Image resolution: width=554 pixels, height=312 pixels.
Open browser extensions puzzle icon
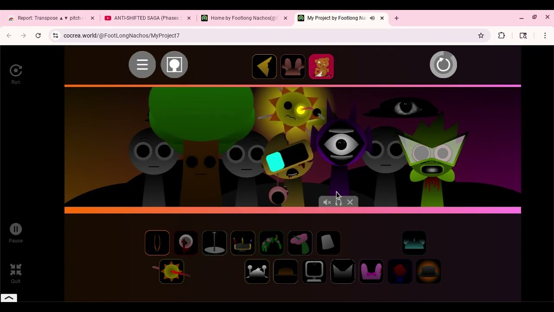coord(502,36)
